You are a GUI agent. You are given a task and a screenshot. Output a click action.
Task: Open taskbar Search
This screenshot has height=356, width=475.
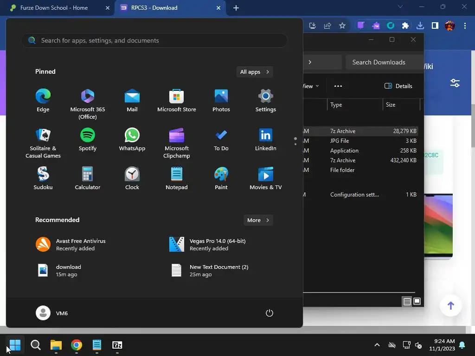click(36, 345)
